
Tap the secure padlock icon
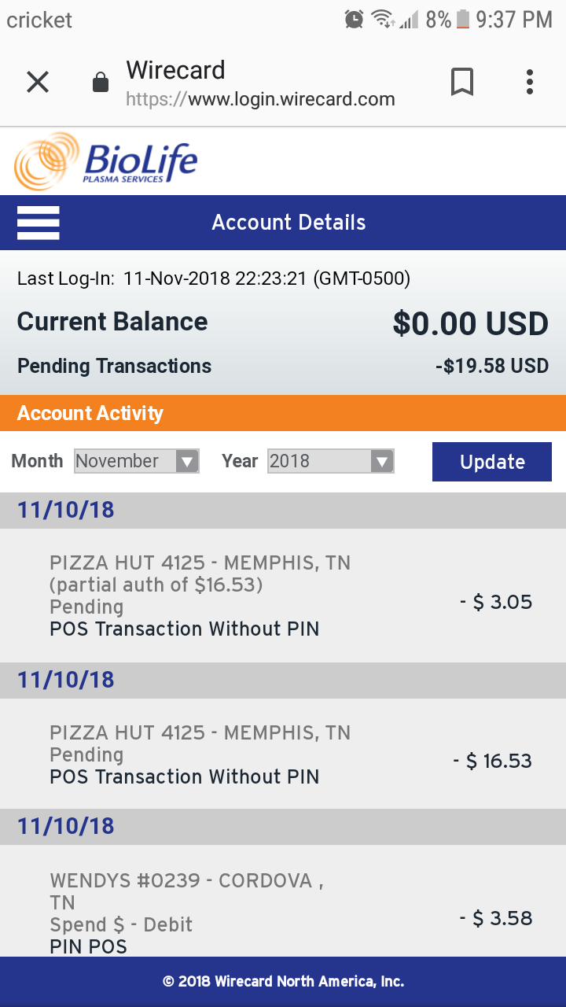[101, 82]
